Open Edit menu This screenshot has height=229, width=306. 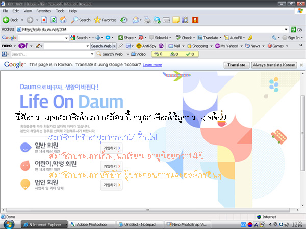click(x=16, y=11)
